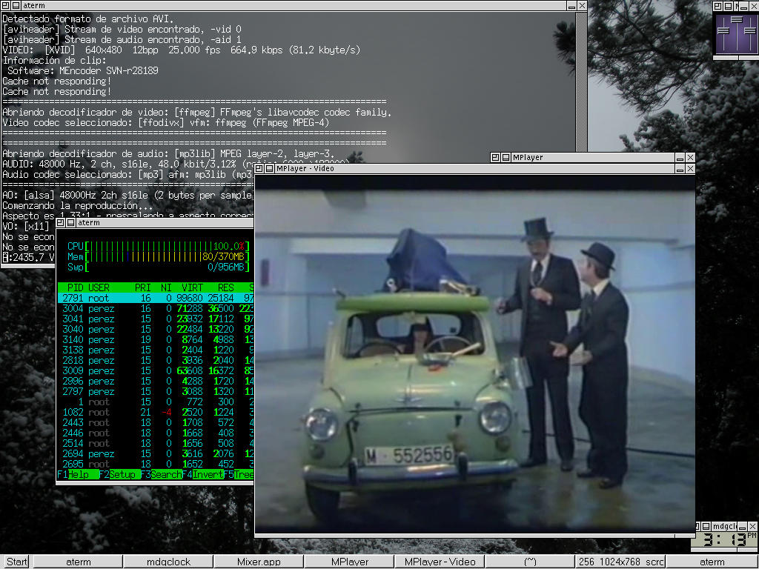Sort htop by RES column header

[x=225, y=287]
